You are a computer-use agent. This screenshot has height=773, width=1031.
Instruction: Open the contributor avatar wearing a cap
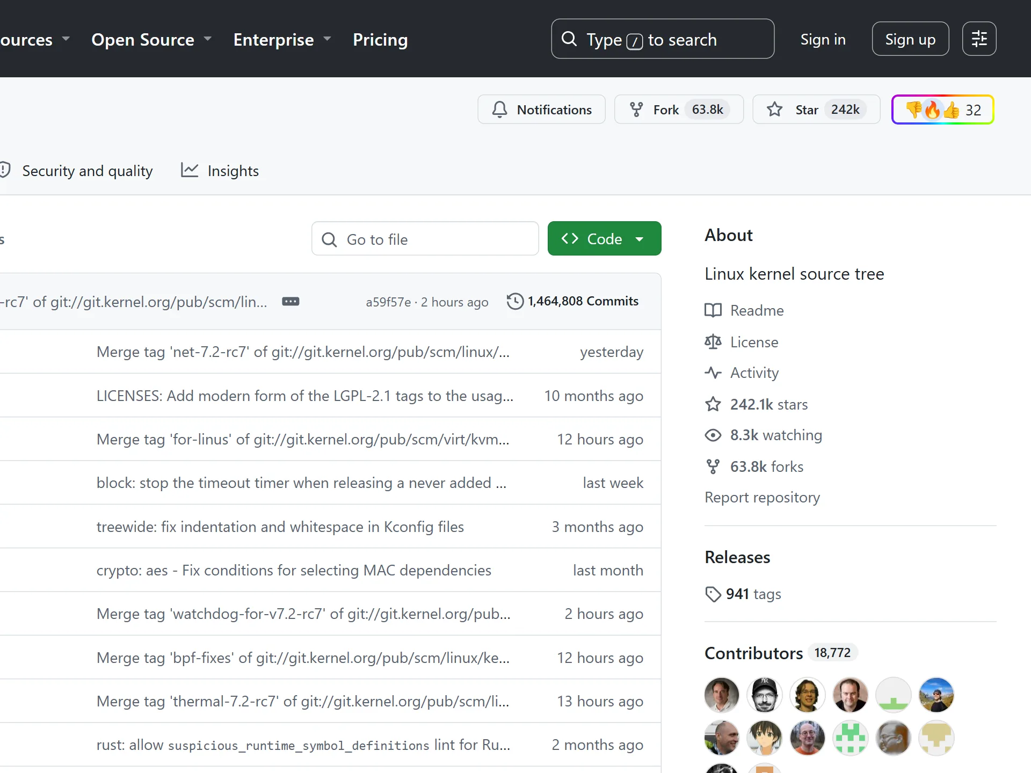765,695
